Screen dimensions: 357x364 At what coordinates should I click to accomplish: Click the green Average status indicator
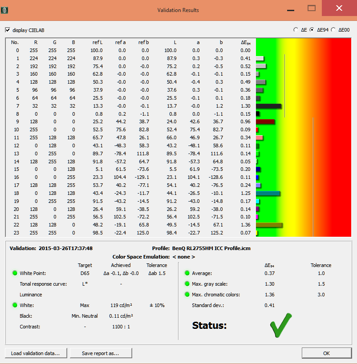187,273
